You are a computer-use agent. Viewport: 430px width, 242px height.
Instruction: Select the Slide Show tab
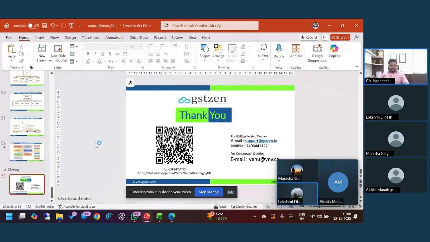coord(139,38)
